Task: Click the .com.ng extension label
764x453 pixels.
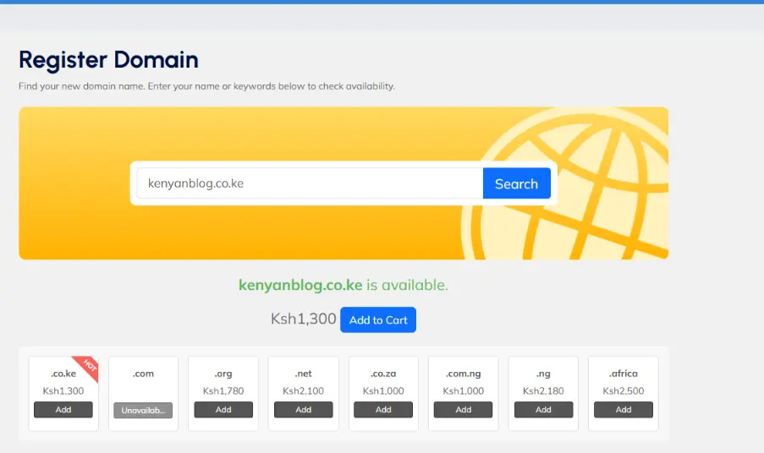Action: tap(464, 374)
